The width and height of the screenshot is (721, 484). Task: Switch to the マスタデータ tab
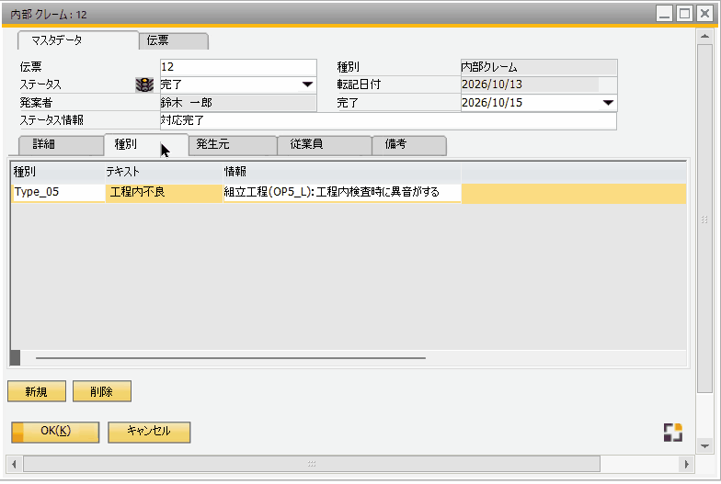pyautogui.click(x=78, y=40)
